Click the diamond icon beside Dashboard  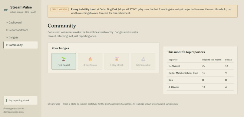7,23
